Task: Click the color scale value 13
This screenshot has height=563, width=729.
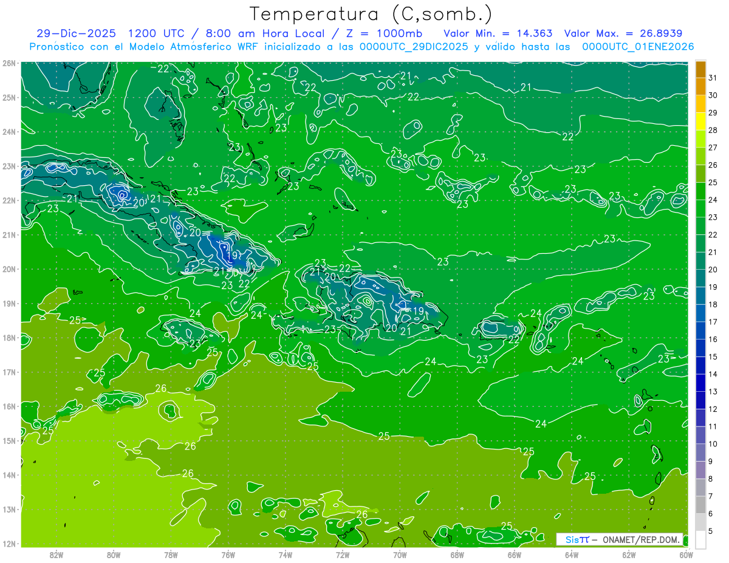Action: point(713,392)
